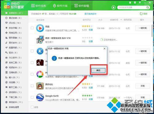Click the 极速一键重装系统 app icon
Screen dimensions: 154x114
[40, 40]
